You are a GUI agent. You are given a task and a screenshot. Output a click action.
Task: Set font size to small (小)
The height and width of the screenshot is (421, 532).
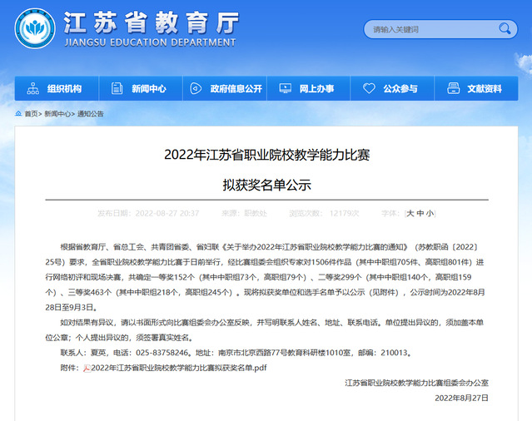[430, 214]
